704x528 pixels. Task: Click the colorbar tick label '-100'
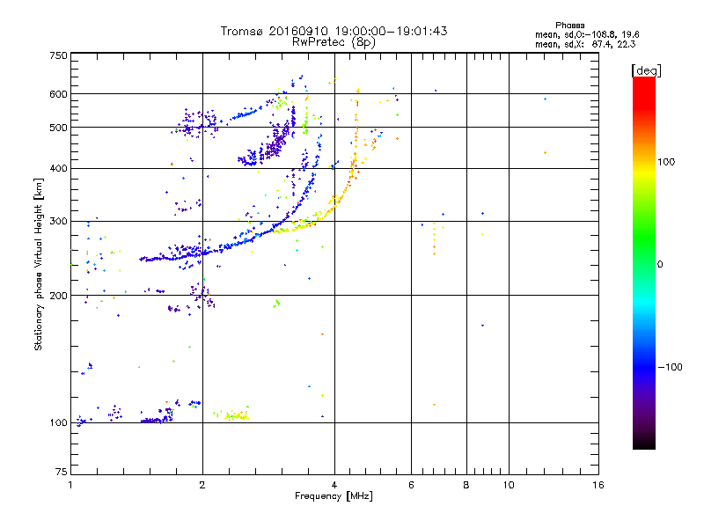(x=670, y=367)
